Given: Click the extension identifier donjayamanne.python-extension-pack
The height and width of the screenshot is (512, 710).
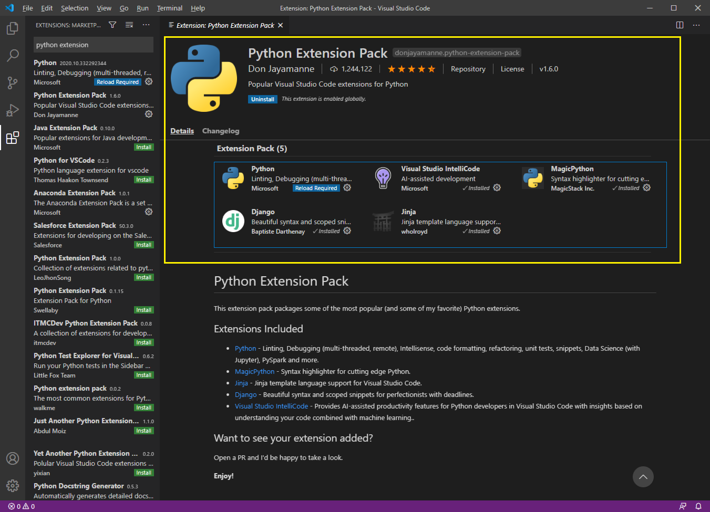Looking at the screenshot, I should [457, 53].
